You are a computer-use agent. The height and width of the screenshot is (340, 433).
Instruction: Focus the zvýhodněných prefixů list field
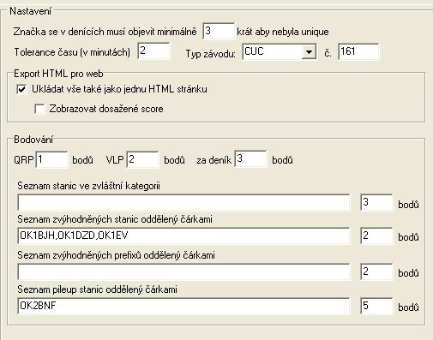click(183, 271)
